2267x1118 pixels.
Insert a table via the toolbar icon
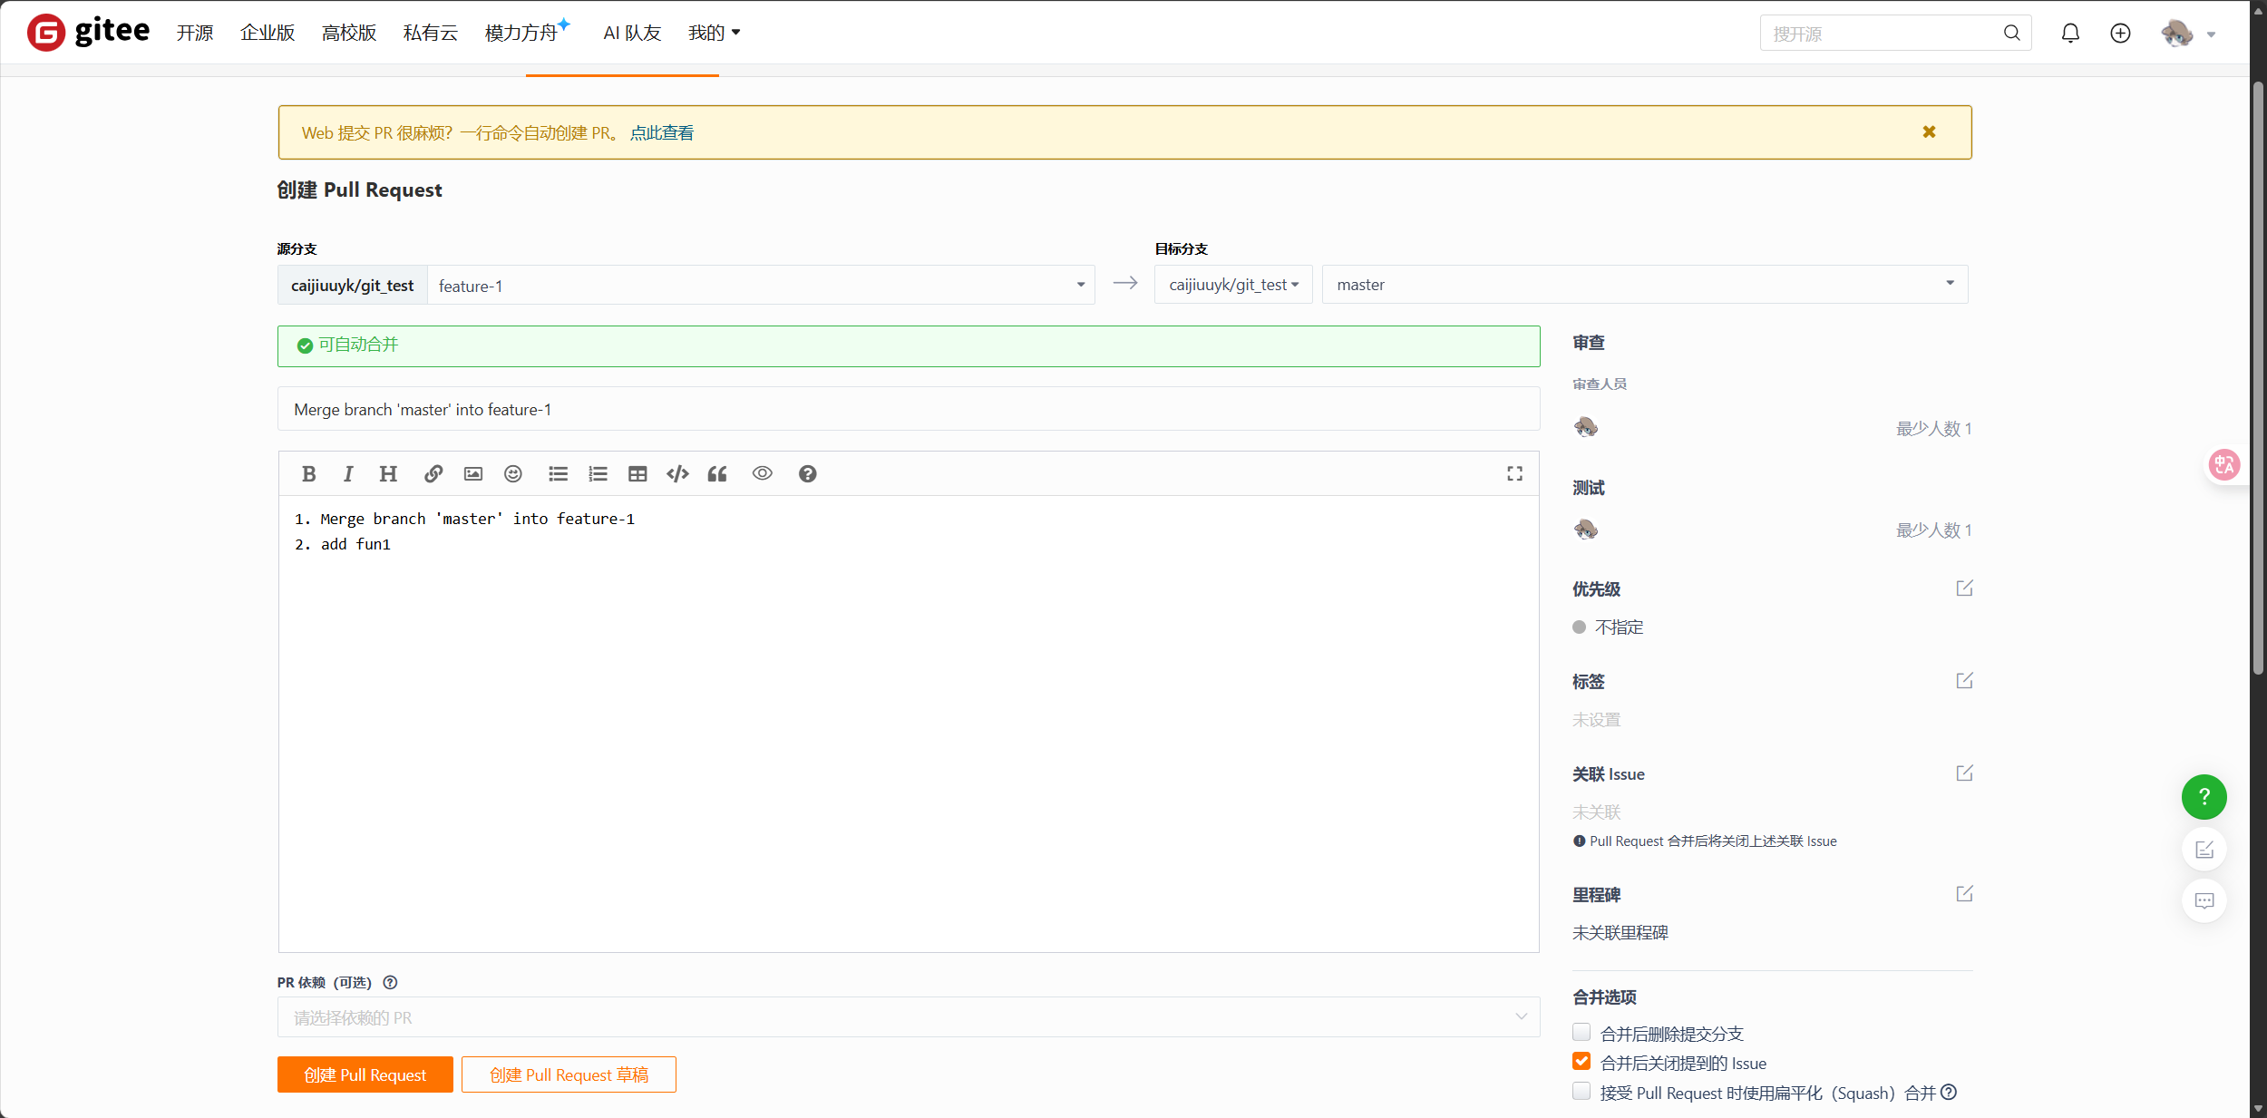click(637, 473)
